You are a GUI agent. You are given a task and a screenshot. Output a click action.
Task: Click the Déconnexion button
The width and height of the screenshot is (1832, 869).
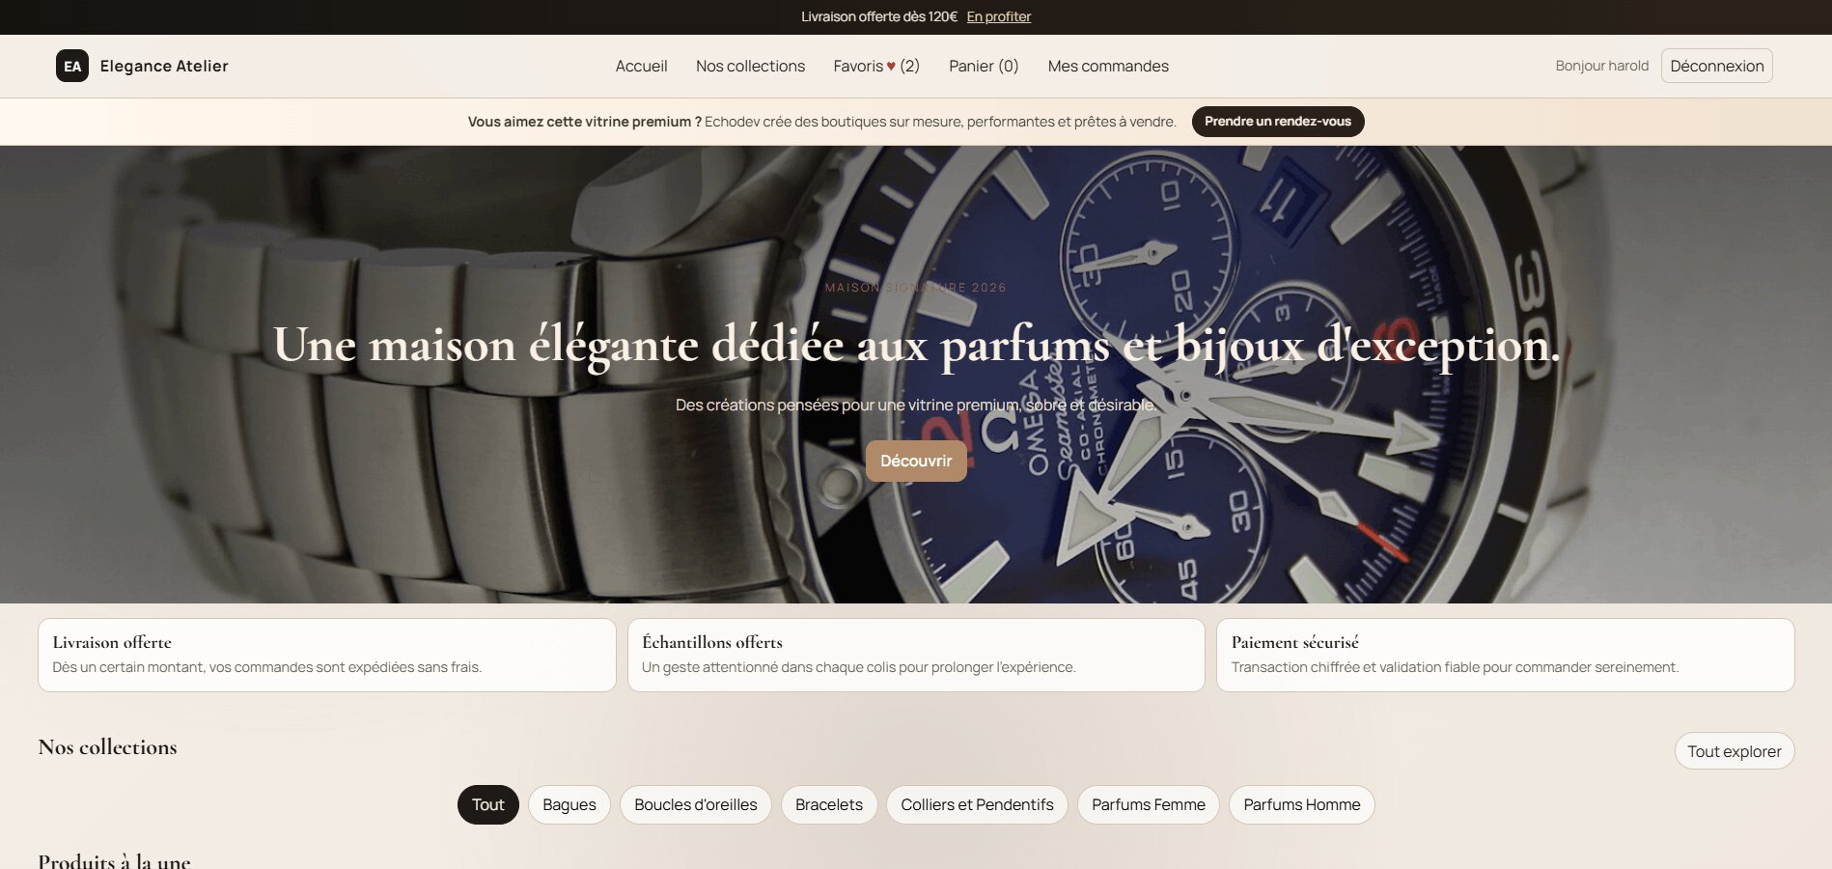(x=1715, y=66)
